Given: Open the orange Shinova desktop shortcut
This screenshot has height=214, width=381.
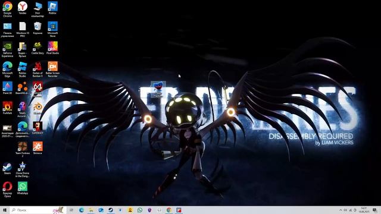Looking at the screenshot, I should point(38,148).
